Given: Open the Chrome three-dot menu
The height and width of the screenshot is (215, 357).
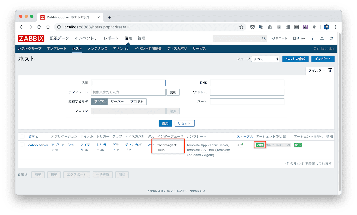Looking at the screenshot, I should pos(335,27).
